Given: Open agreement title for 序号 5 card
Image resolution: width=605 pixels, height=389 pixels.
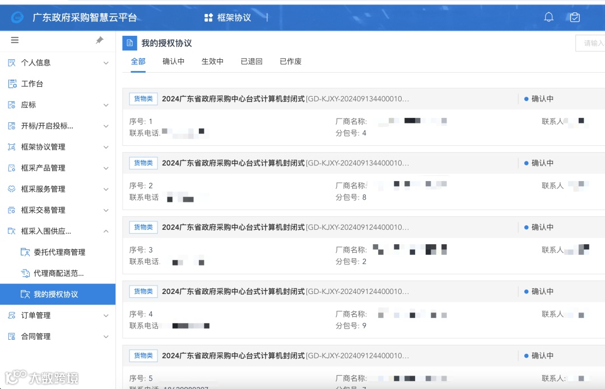Looking at the screenshot, I should pos(285,355).
